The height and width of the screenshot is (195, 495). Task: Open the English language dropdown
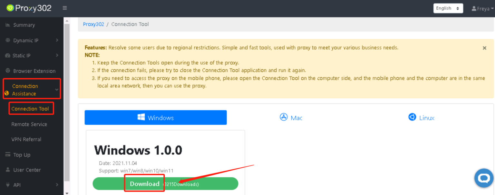point(448,8)
